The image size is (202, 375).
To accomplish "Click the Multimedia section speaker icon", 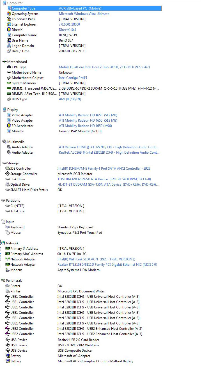I will click(x=4, y=142).
